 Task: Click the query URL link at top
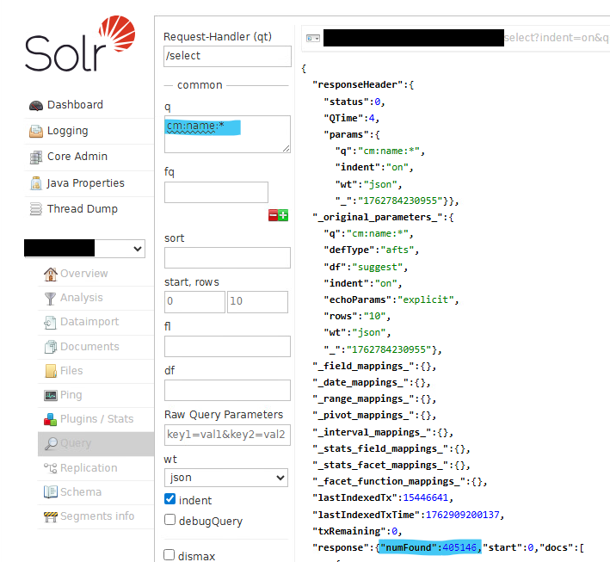coord(456,39)
